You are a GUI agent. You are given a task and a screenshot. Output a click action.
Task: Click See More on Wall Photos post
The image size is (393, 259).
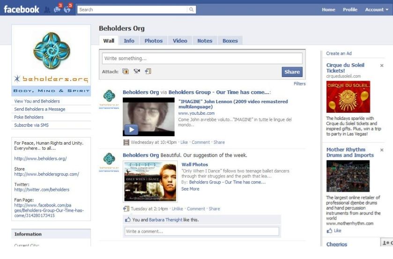pos(190,189)
